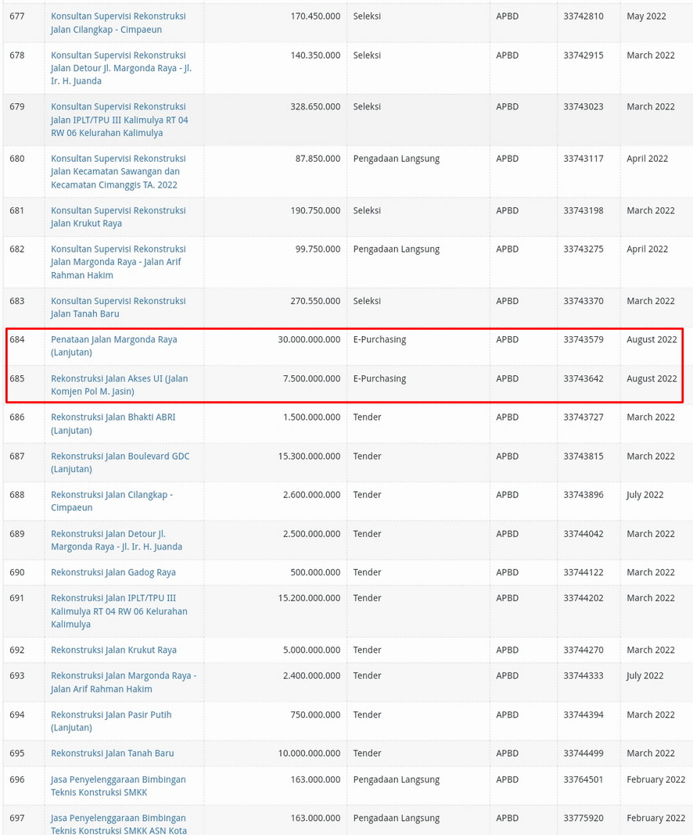The height and width of the screenshot is (835, 693).
Task: Click row number 684 cell
Action: [x=17, y=340]
